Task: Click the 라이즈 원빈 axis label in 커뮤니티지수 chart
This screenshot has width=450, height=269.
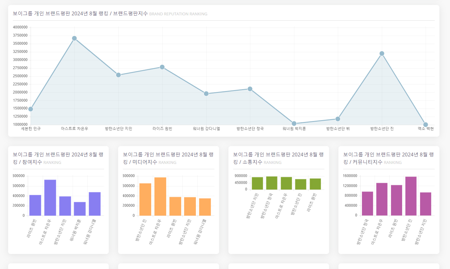Action: tap(393, 229)
